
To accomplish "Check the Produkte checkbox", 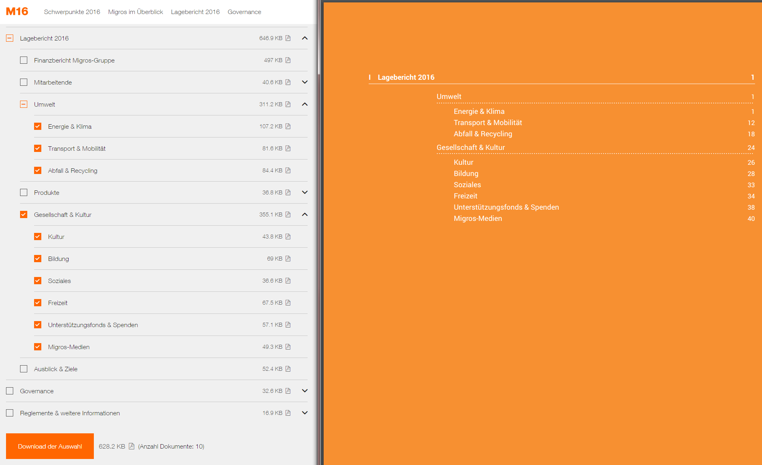I will tap(24, 192).
